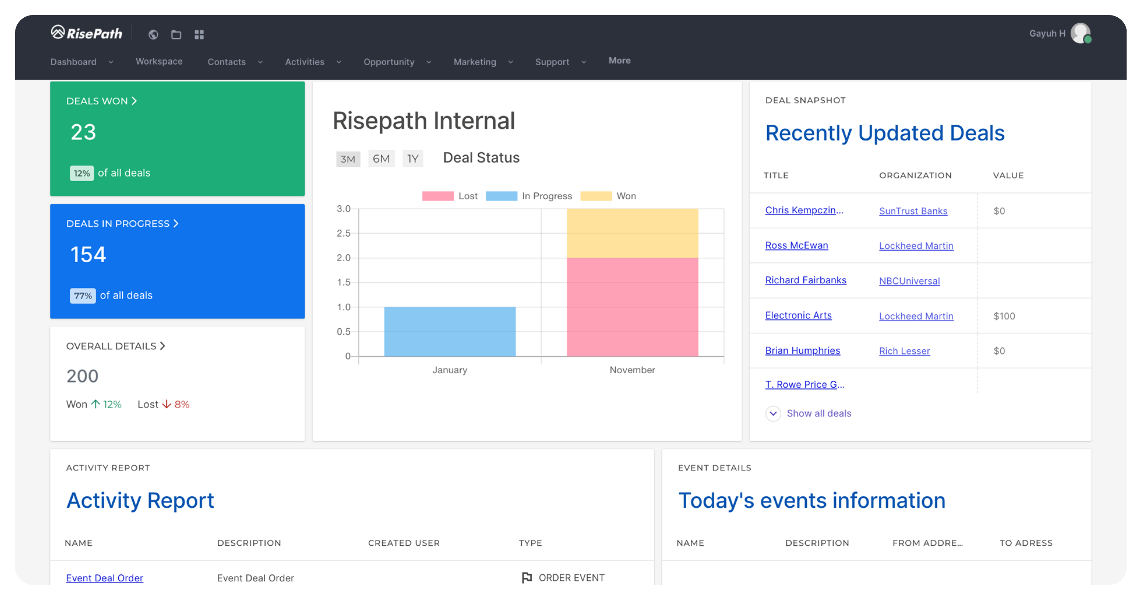Screen dimensions: 1142x600
Task: Open the OVERALL DETAILS arrow
Action: [x=162, y=346]
